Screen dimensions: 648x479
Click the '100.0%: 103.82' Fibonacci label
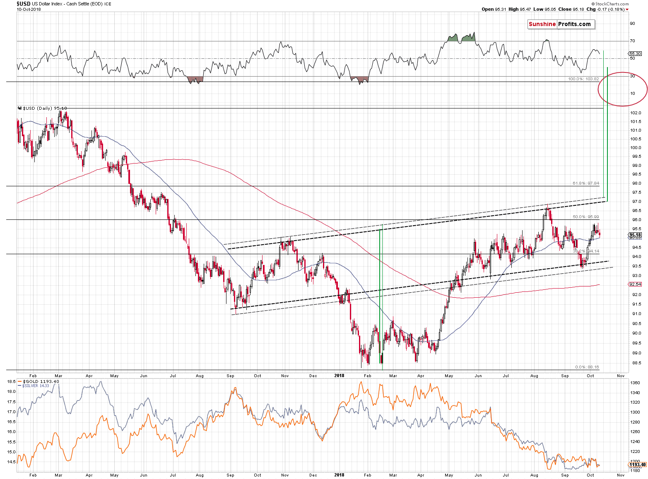tap(584, 79)
